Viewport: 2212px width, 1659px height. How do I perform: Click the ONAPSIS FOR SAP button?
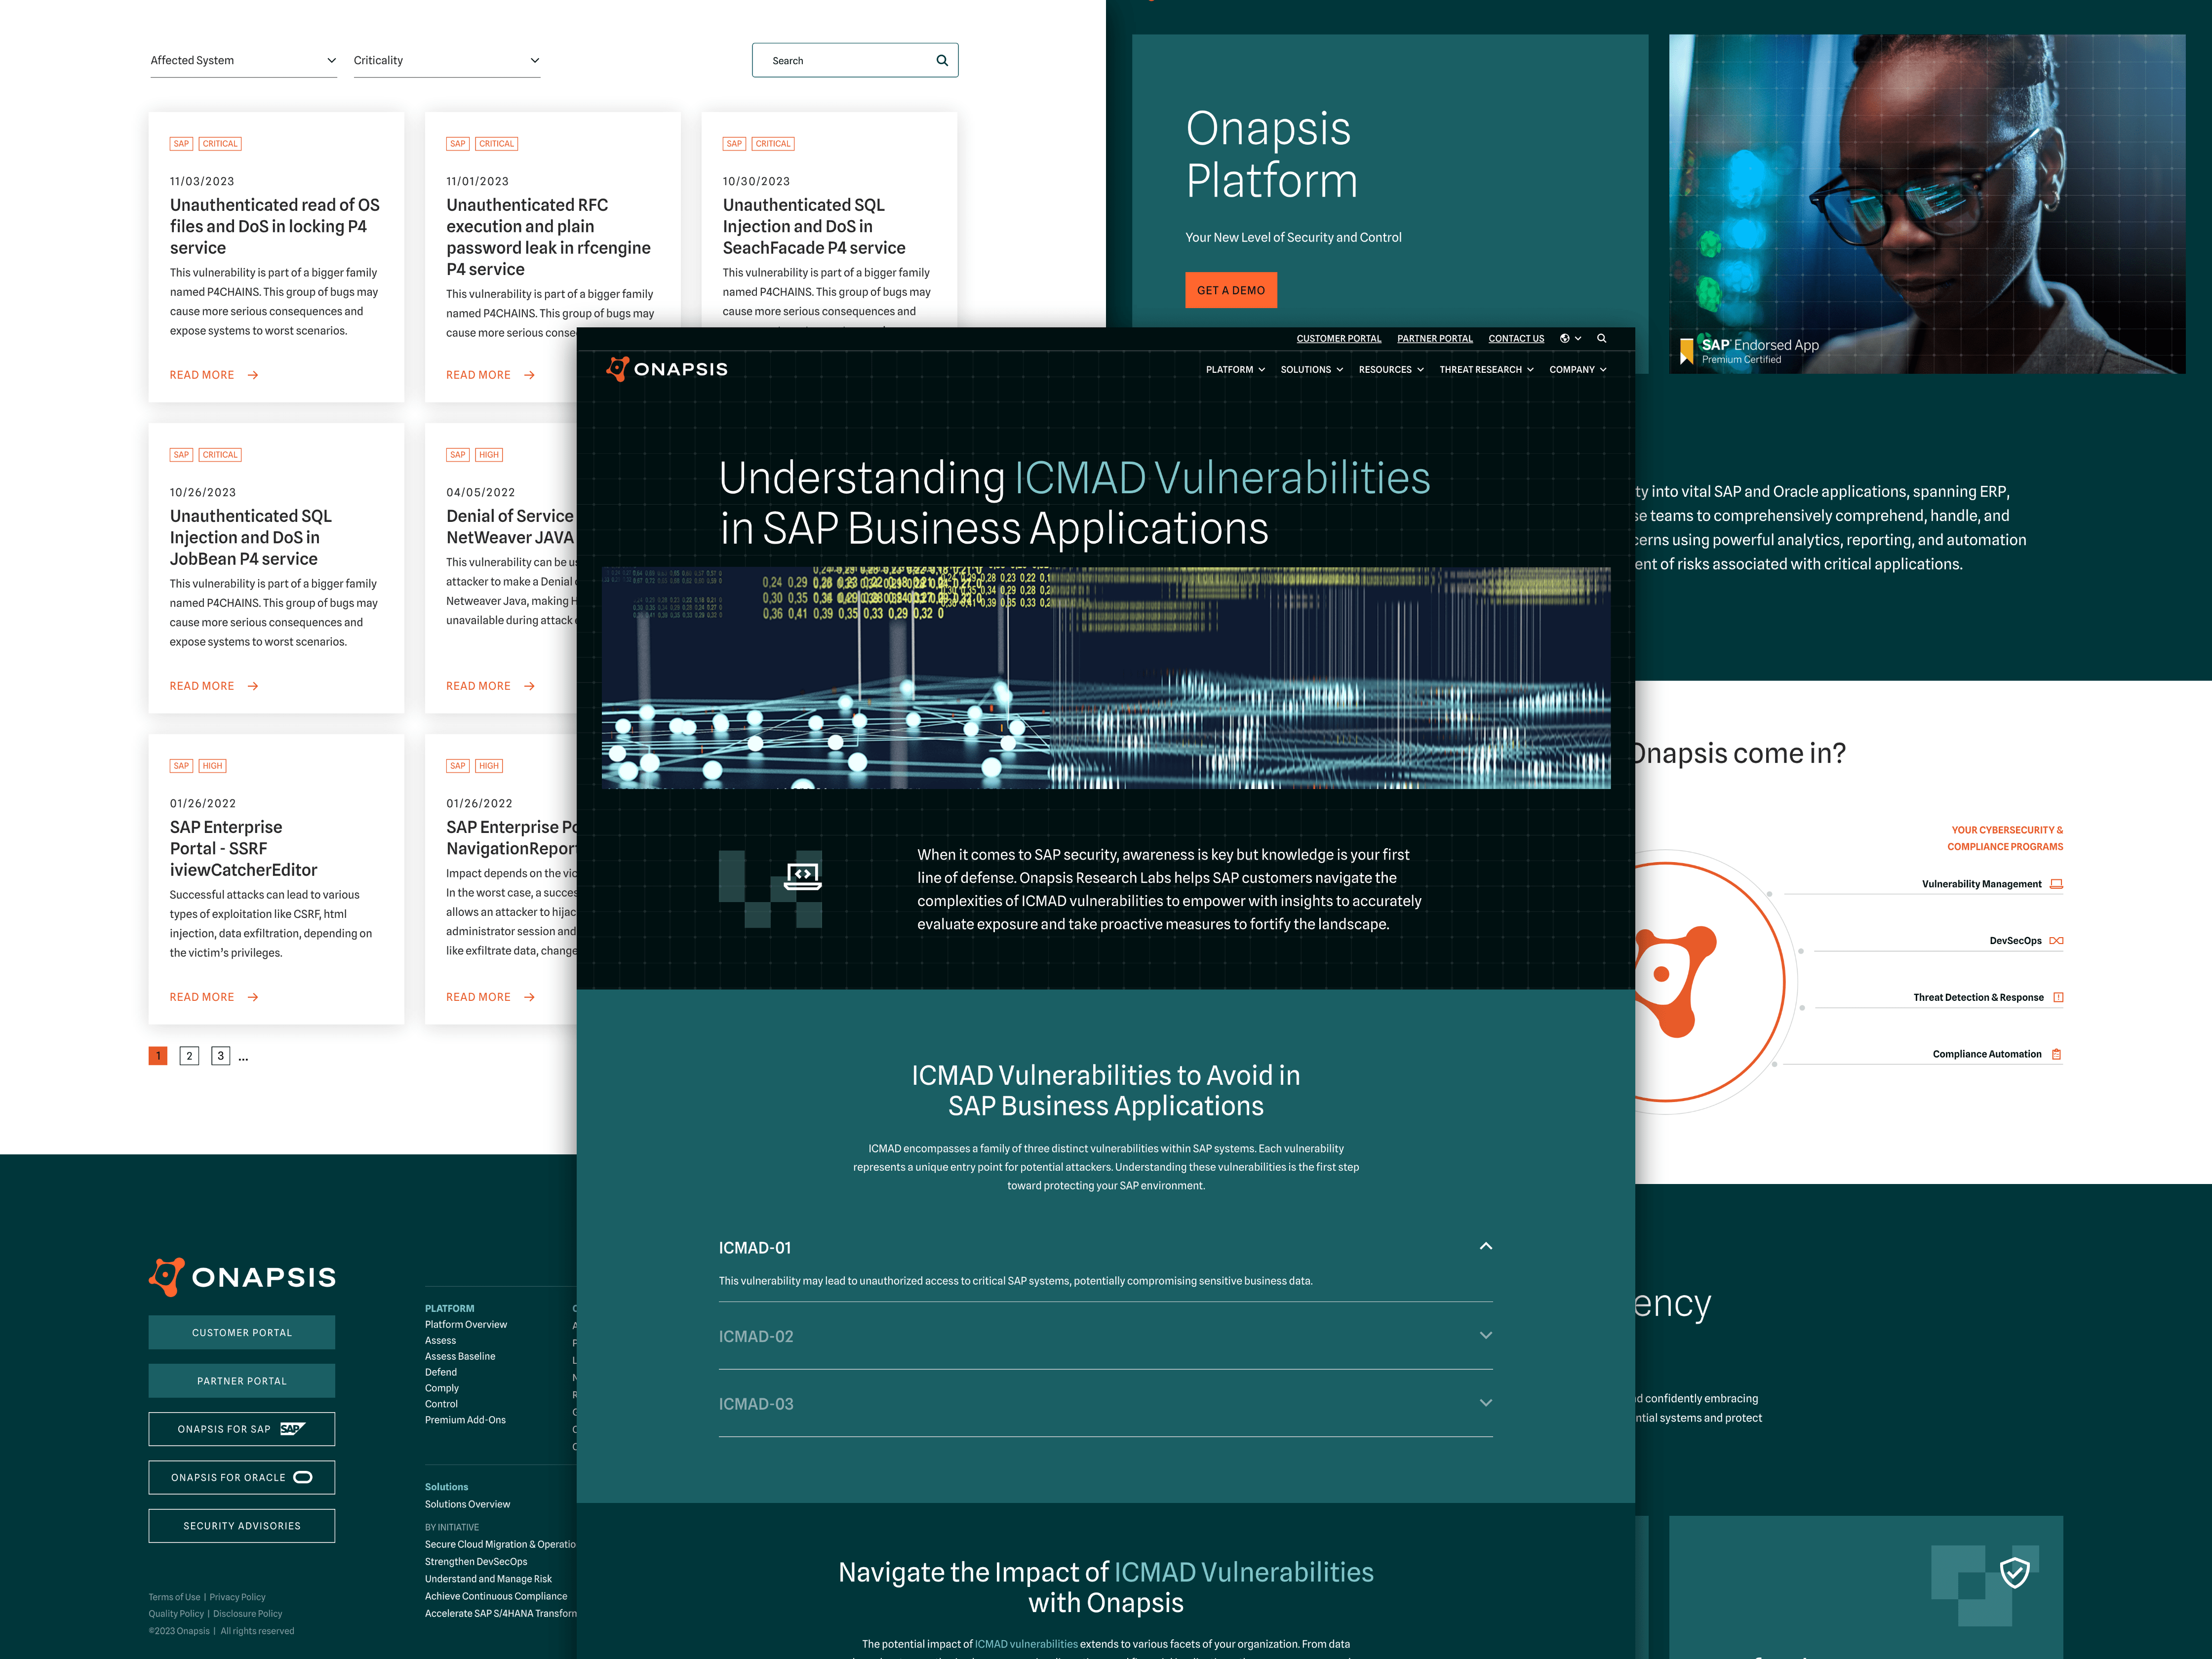coord(242,1429)
